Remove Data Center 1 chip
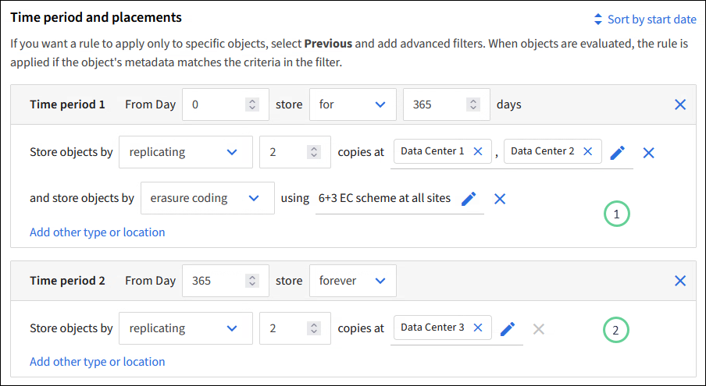 coord(478,151)
